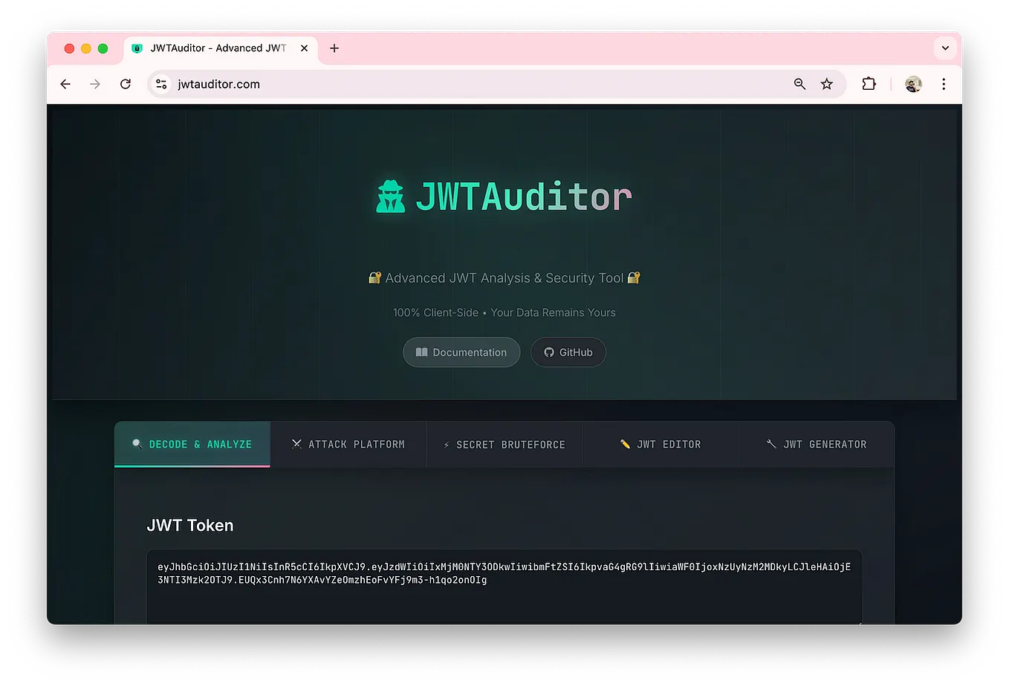Click the lightning bolt icon on Secret Bruteforce tab

click(x=447, y=444)
